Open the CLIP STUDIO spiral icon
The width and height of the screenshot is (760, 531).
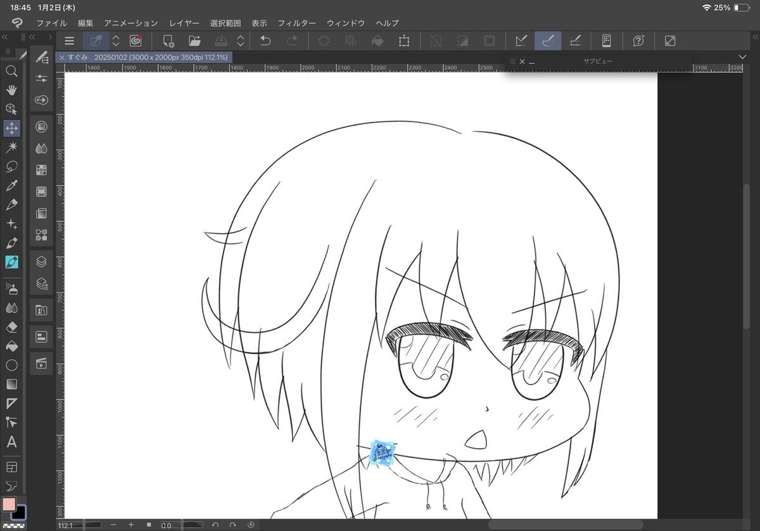[135, 41]
